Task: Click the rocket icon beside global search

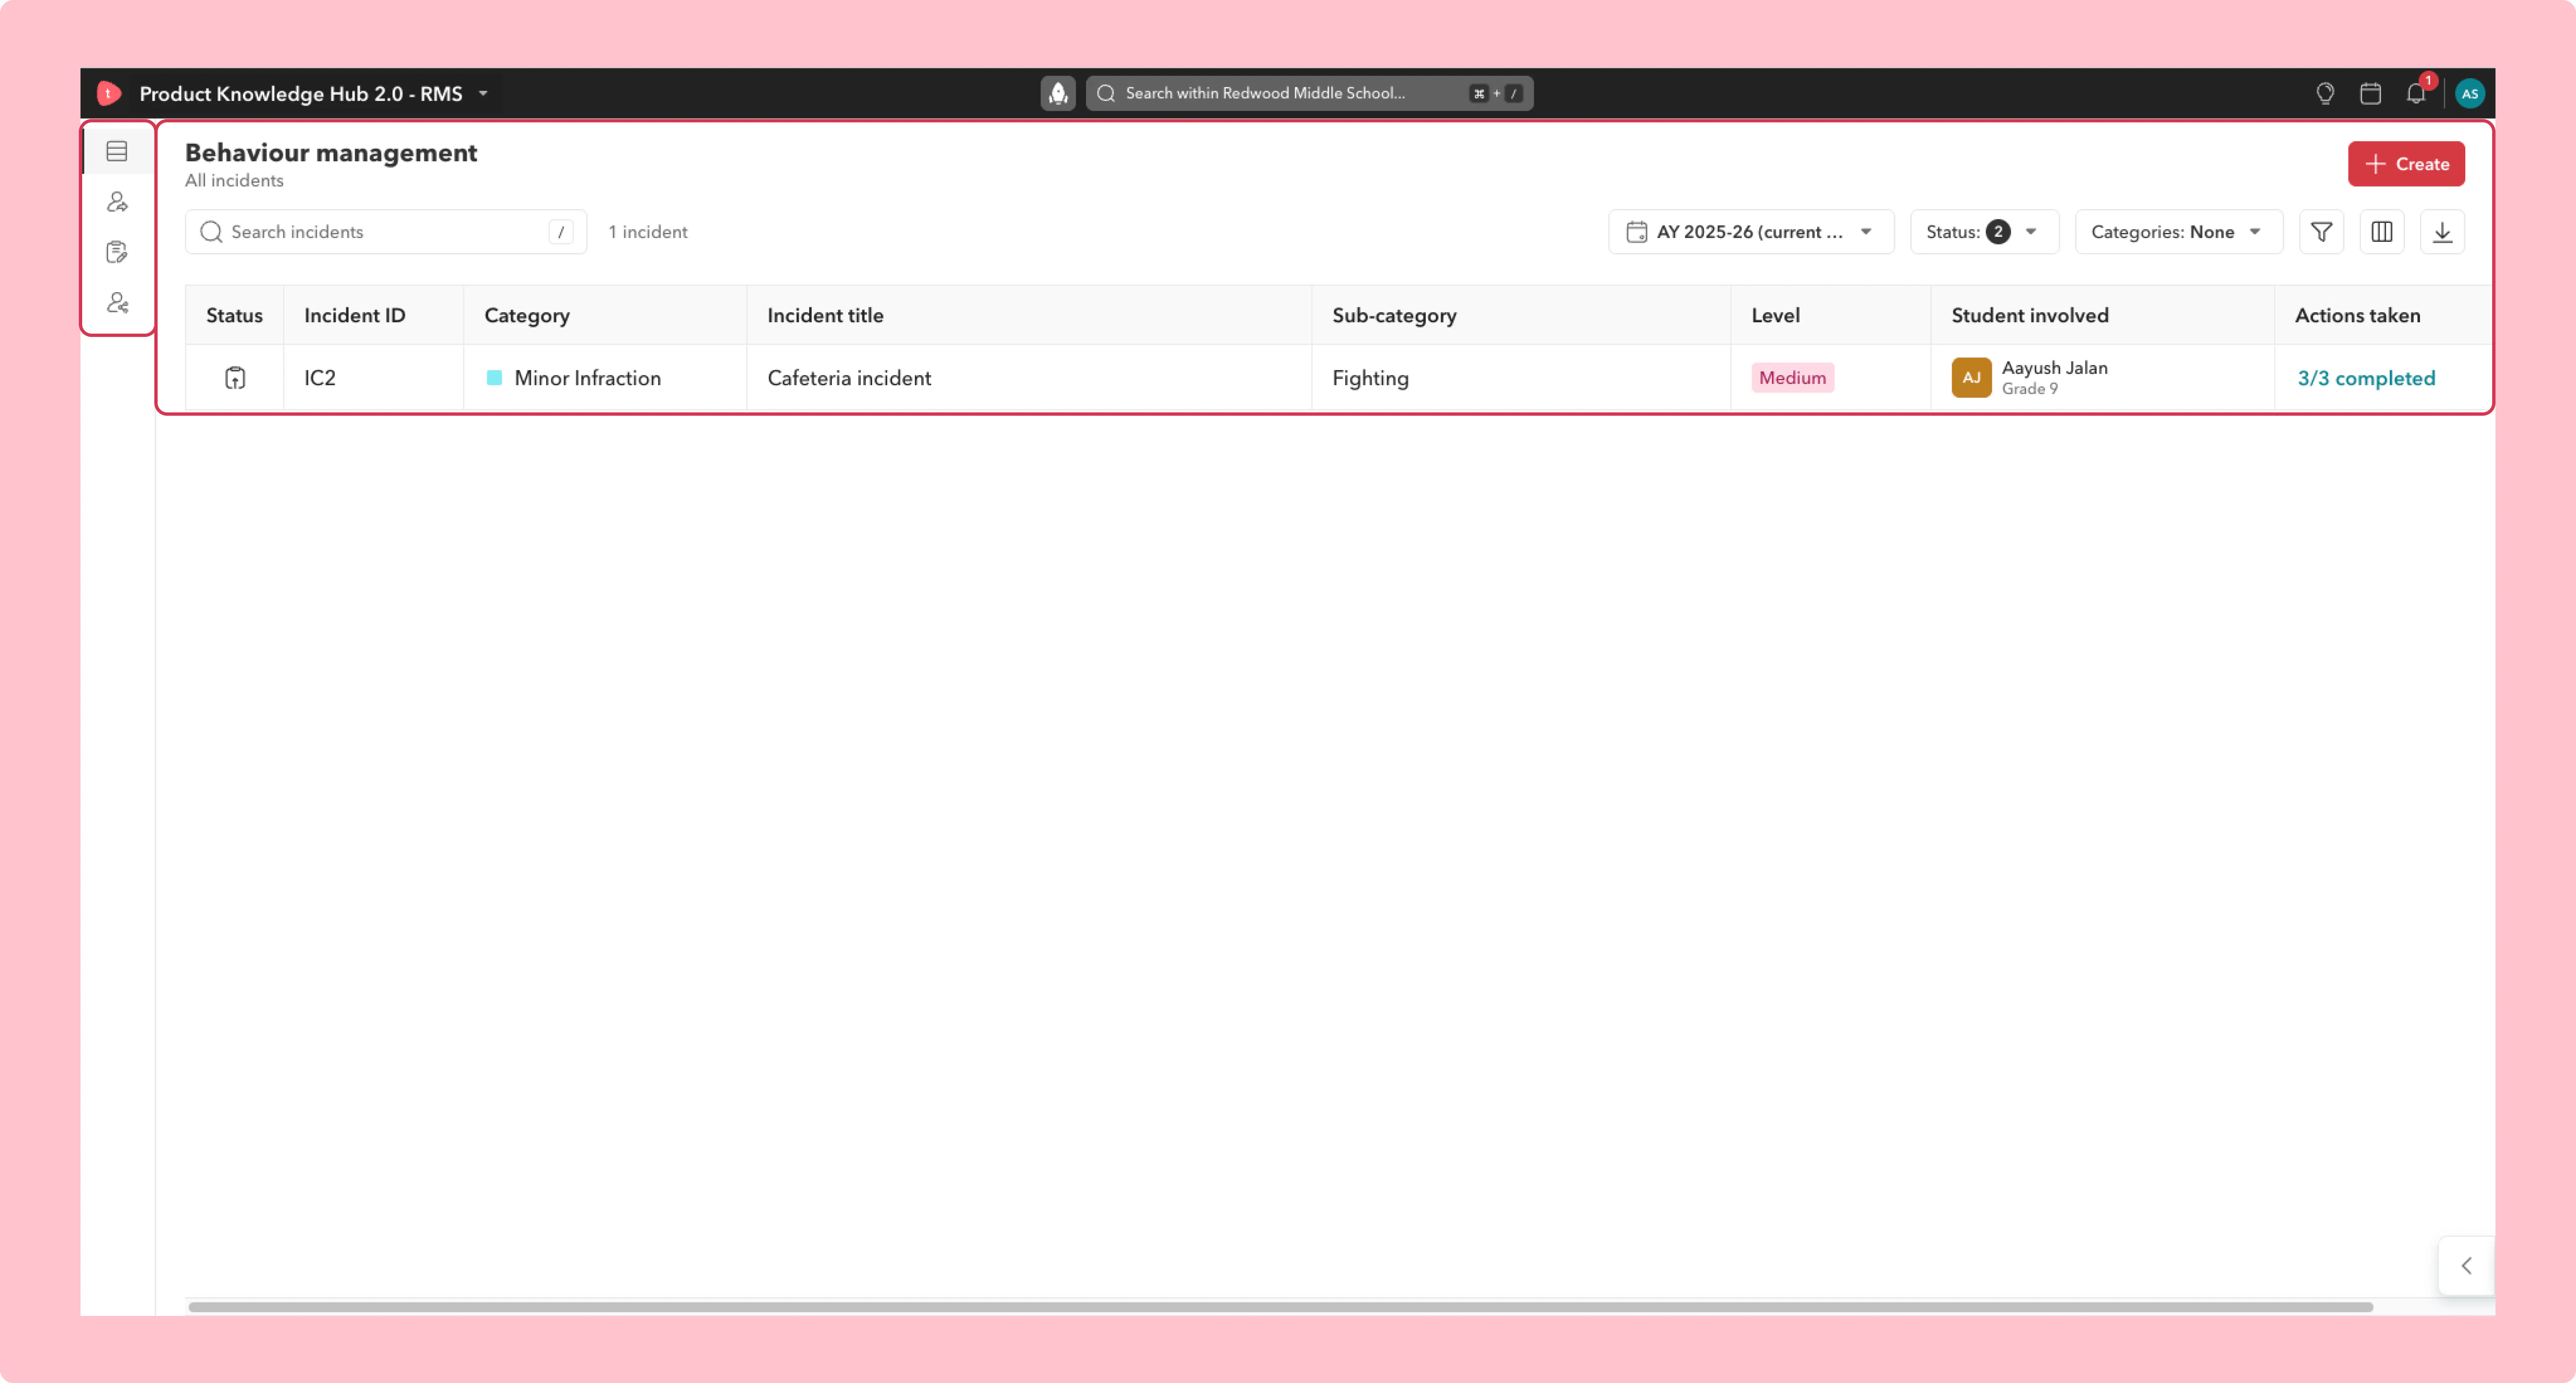Action: coord(1058,93)
